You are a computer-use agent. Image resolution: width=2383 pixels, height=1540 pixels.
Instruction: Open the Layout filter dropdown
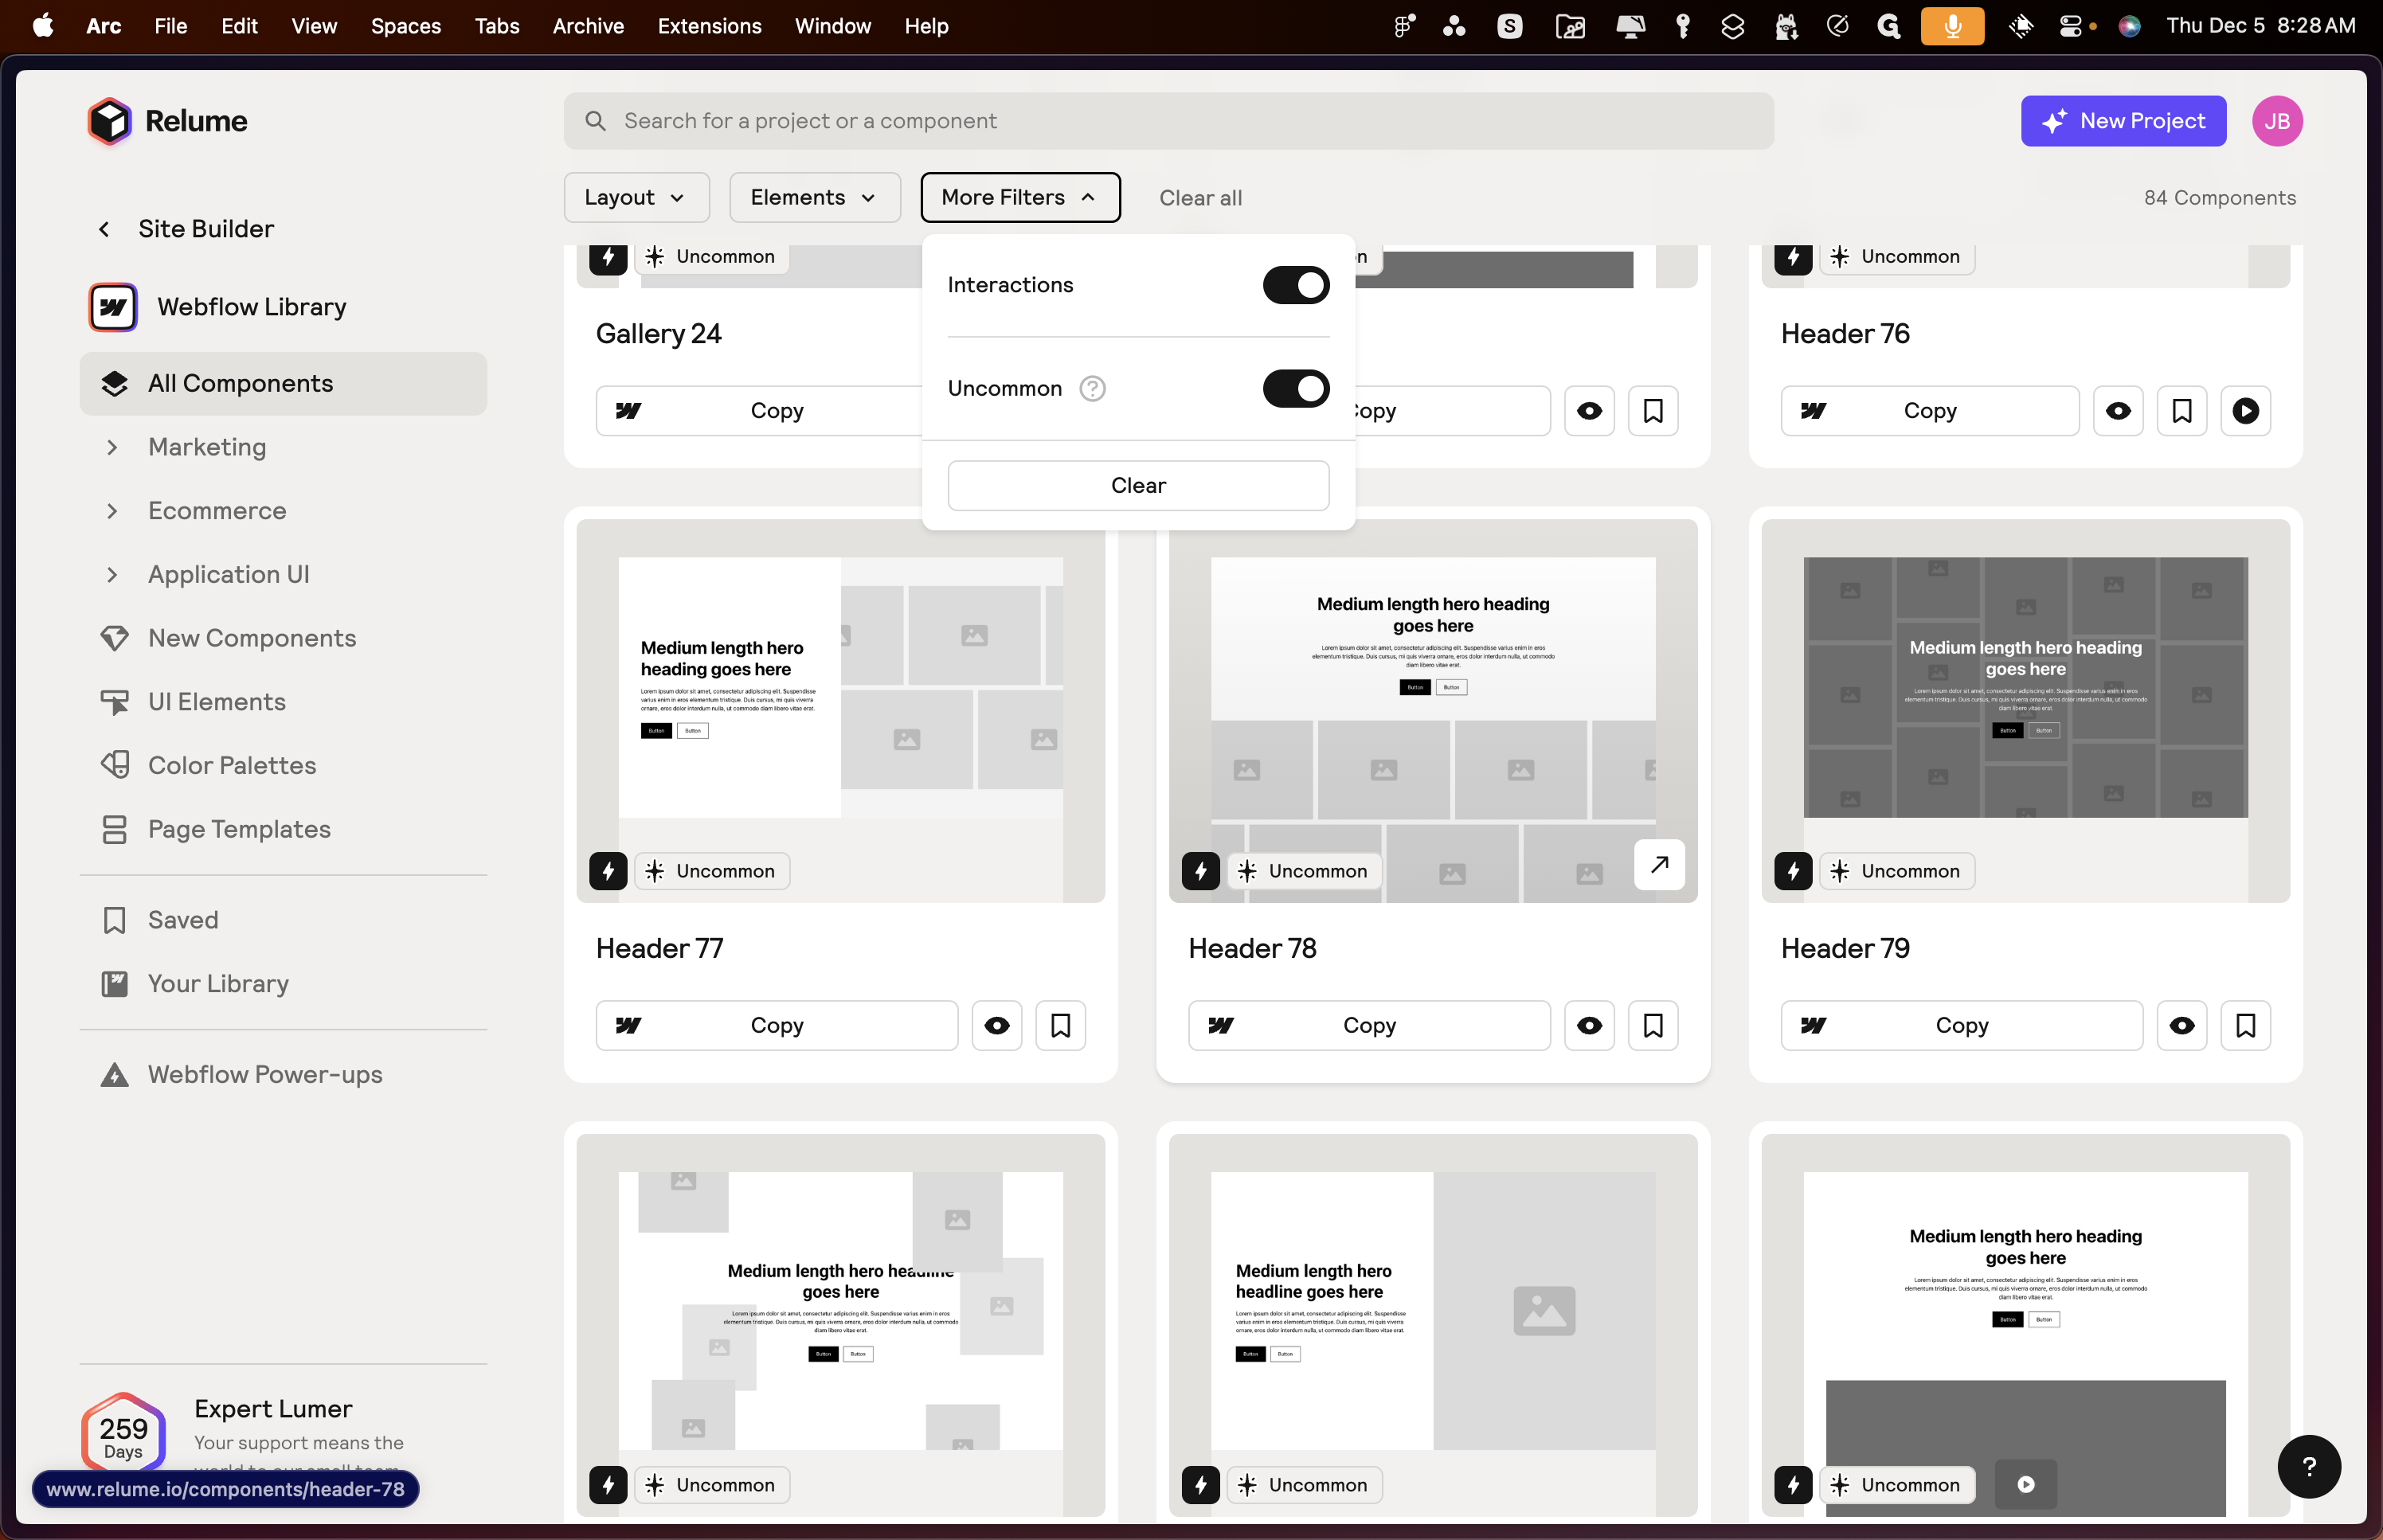[x=636, y=197]
